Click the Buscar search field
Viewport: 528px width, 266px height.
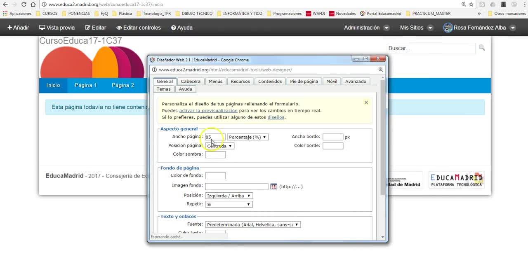click(431, 48)
